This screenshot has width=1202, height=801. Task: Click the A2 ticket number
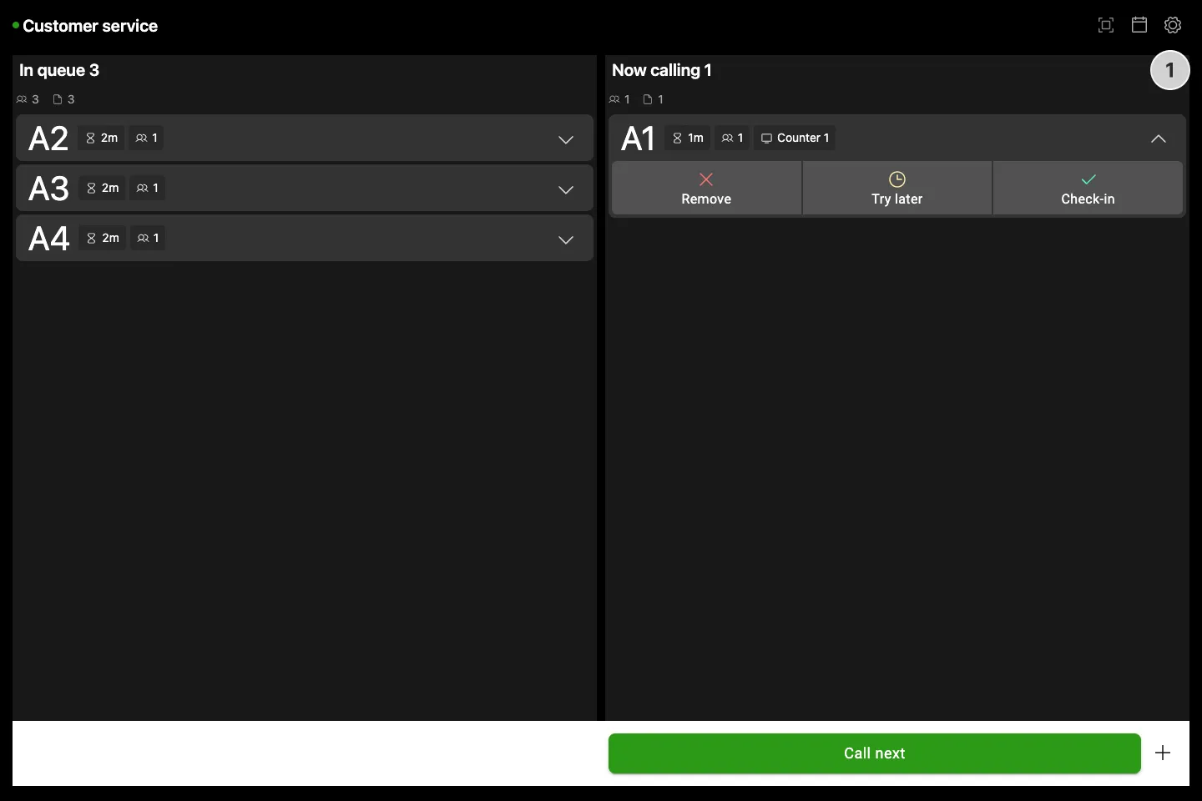coord(48,139)
